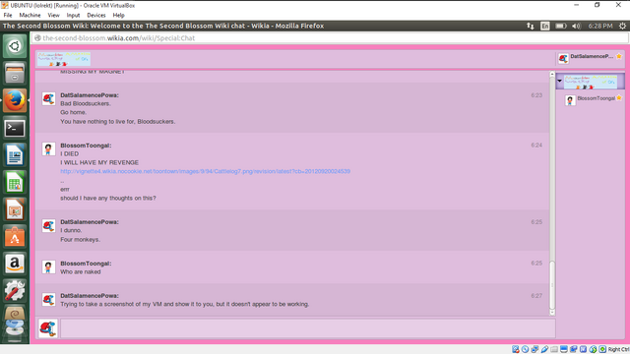
Task: Open the Ubuntu Dash search launcher
Action: 15,46
